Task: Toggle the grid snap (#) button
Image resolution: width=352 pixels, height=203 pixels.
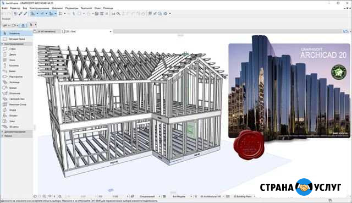Action: [x=61, y=14]
